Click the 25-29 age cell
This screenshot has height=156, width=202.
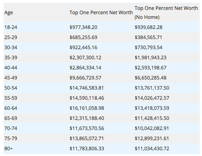coord(11,37)
